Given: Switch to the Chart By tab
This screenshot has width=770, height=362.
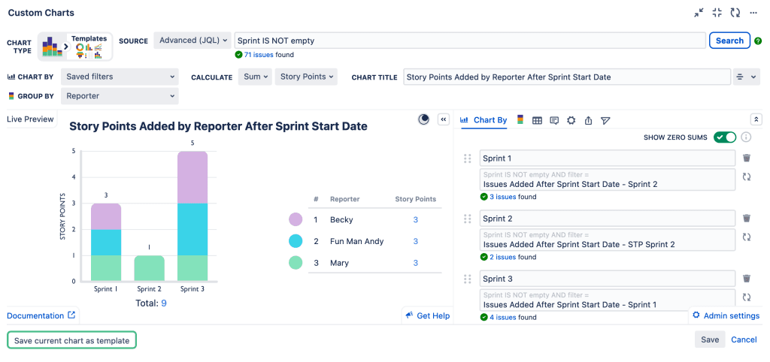Looking at the screenshot, I should coord(484,120).
